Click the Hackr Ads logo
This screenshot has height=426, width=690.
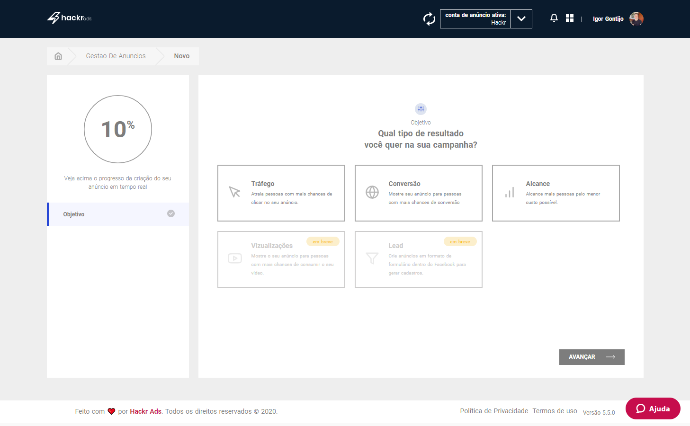[x=69, y=18]
